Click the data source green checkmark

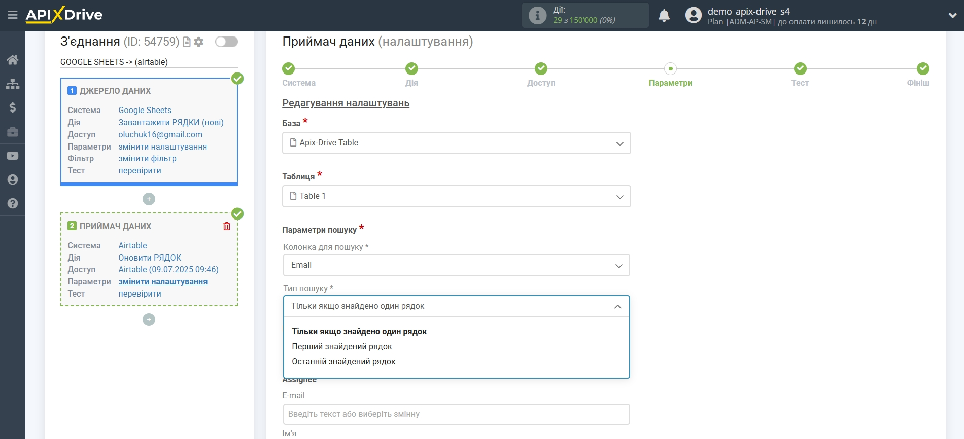coord(237,79)
